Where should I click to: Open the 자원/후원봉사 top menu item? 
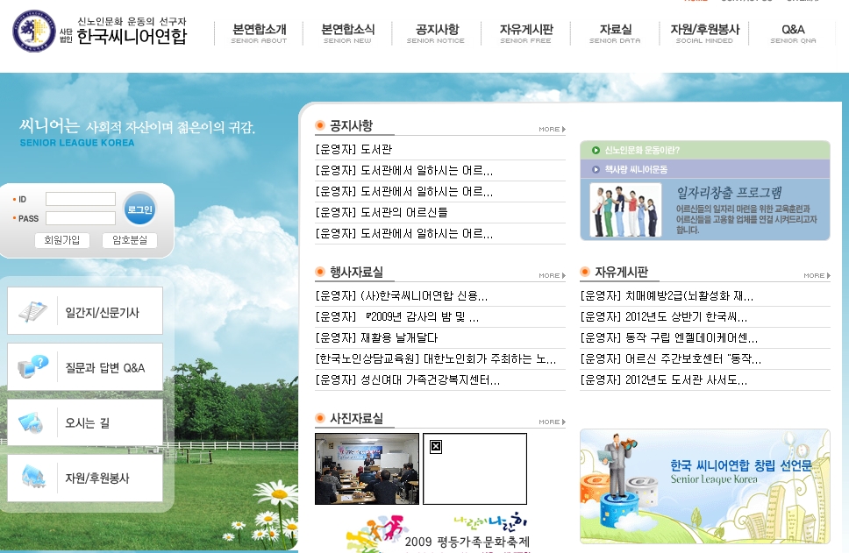[x=704, y=33]
